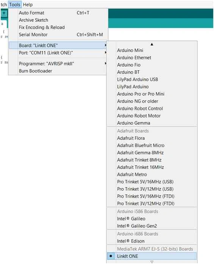The height and width of the screenshot is (264, 214).
Task: Expand the Port COM11 submenu
Action: click(58, 53)
